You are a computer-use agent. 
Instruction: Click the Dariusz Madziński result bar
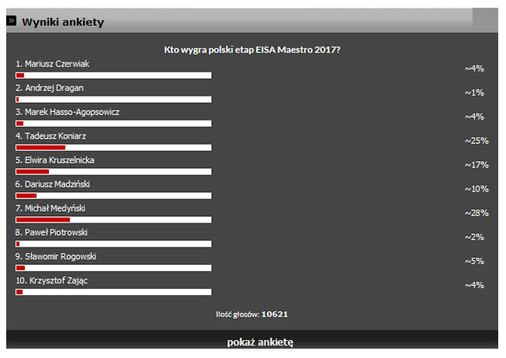pos(114,196)
